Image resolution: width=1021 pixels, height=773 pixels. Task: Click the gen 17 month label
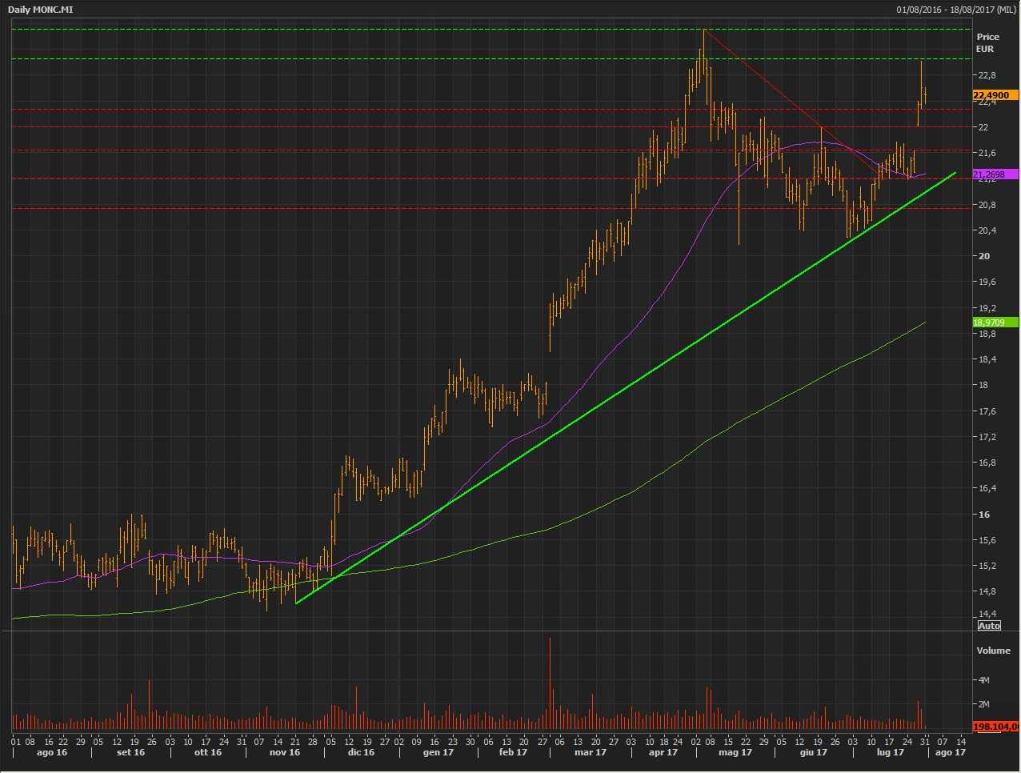(x=438, y=752)
